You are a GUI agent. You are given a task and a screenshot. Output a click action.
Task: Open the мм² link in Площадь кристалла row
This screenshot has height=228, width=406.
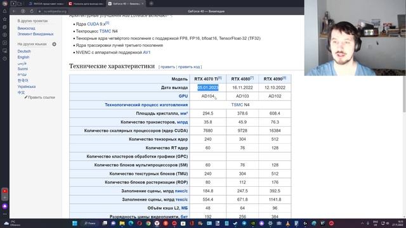pyautogui.click(x=184, y=113)
